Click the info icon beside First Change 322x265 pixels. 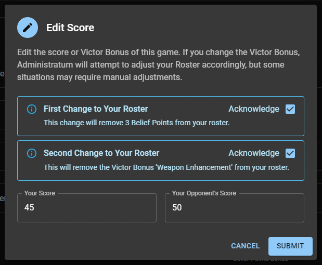(31, 109)
